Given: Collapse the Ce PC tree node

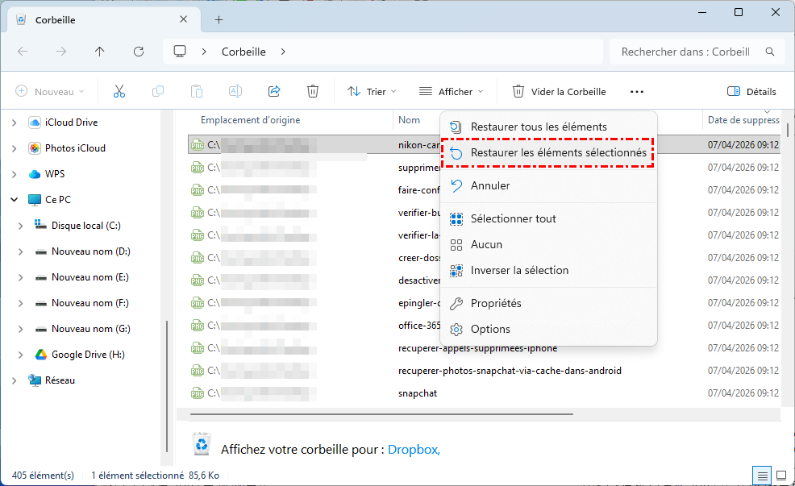Looking at the screenshot, I should click(15, 200).
